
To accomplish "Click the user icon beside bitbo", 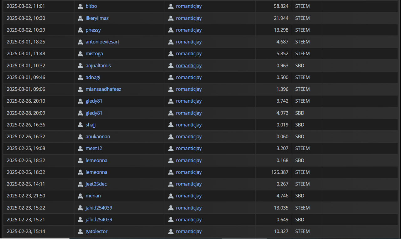I will pyautogui.click(x=80, y=6).
